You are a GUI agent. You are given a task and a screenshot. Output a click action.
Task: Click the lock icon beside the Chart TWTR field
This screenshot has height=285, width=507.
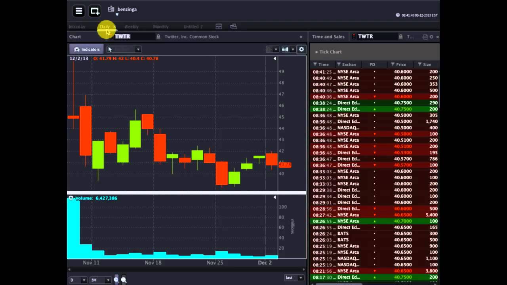[158, 36]
